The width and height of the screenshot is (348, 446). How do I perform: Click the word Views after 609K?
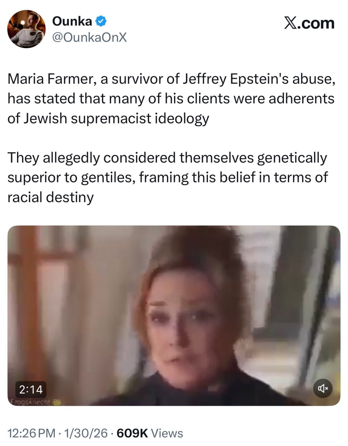pyautogui.click(x=167, y=433)
